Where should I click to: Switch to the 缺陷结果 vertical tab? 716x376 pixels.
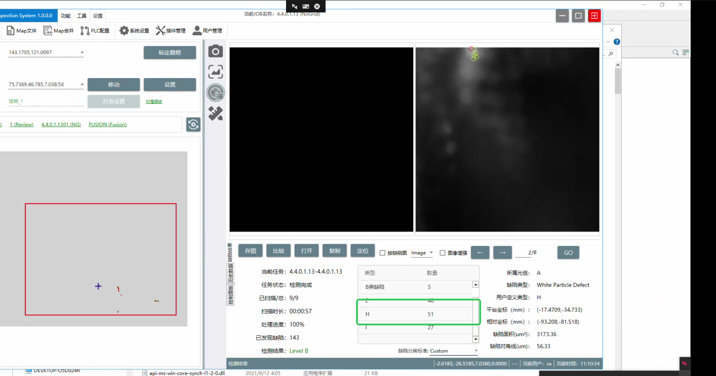click(230, 252)
